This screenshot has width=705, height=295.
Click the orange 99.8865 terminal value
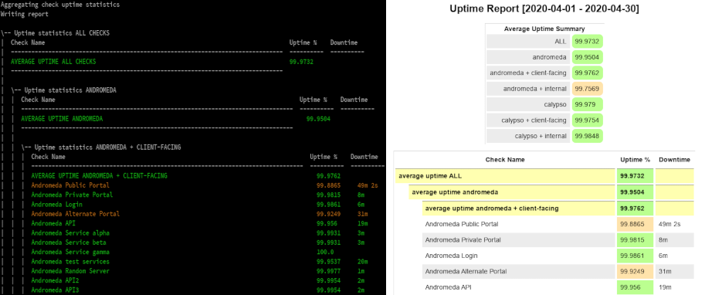(x=329, y=185)
